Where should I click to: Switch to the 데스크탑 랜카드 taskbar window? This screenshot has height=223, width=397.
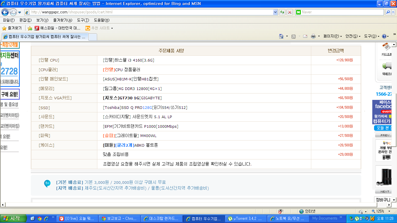pyautogui.click(x=162, y=219)
